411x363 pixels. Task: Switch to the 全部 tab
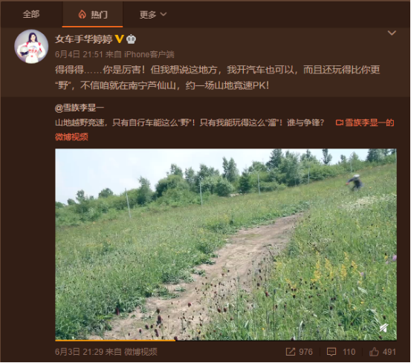coord(31,14)
